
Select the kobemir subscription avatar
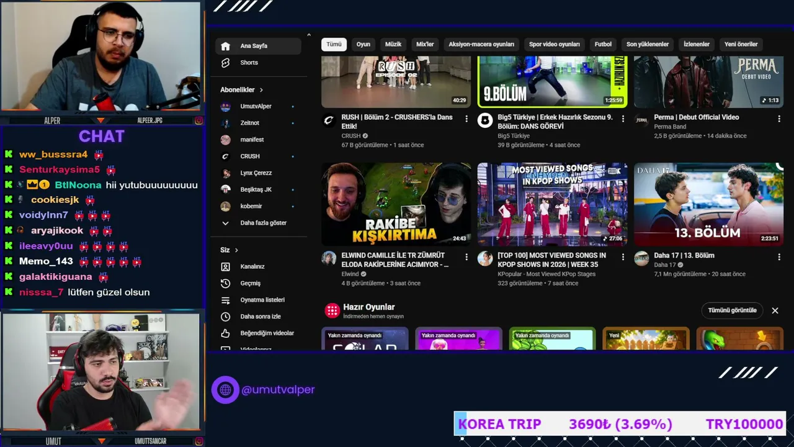pos(226,206)
